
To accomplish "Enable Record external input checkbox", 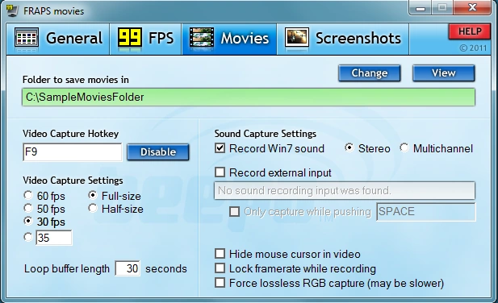I will pyautogui.click(x=220, y=172).
